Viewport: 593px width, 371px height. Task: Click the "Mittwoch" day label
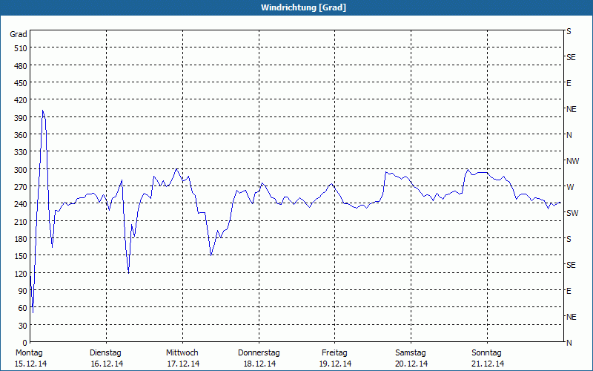coord(182,353)
